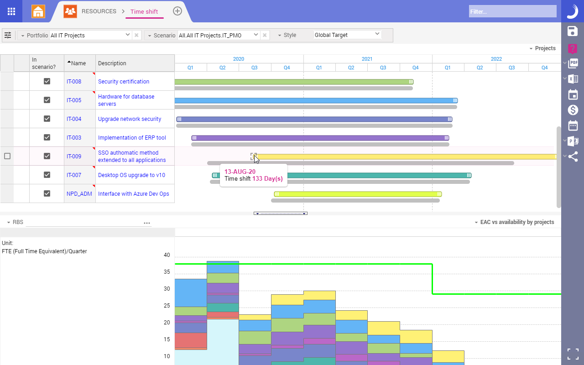Go to the home screen
Image resolution: width=584 pixels, height=365 pixels.
click(38, 11)
